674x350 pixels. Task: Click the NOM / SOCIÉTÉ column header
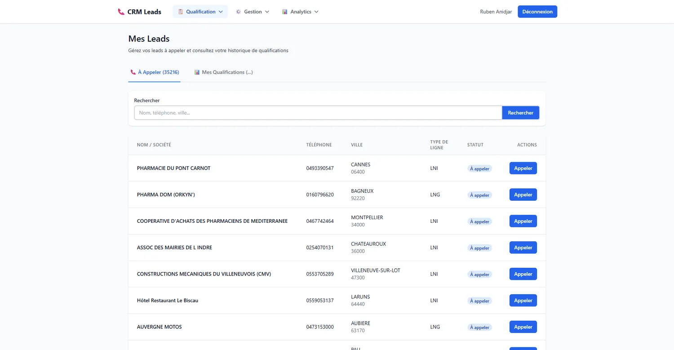154,145
